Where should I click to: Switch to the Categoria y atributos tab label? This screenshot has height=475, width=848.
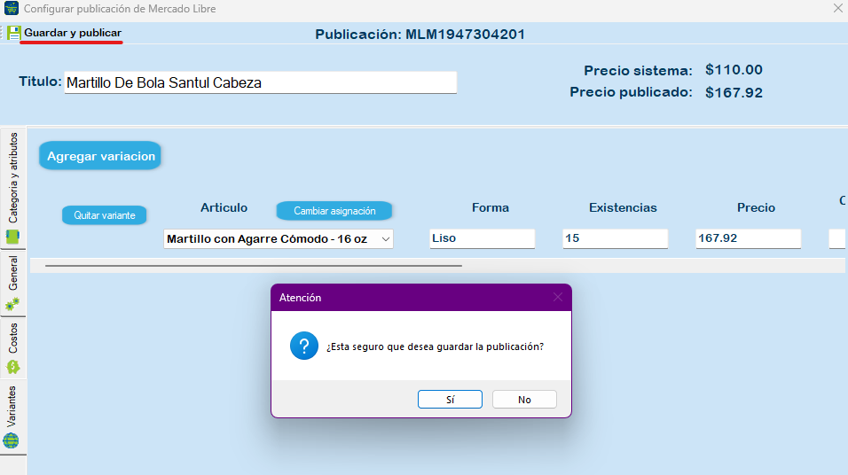coord(12,177)
